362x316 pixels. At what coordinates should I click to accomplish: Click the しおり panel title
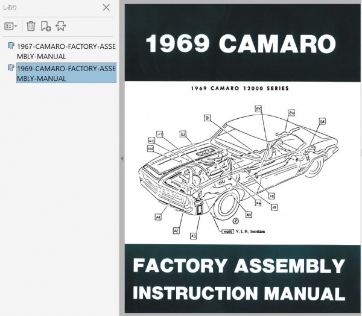(x=10, y=7)
